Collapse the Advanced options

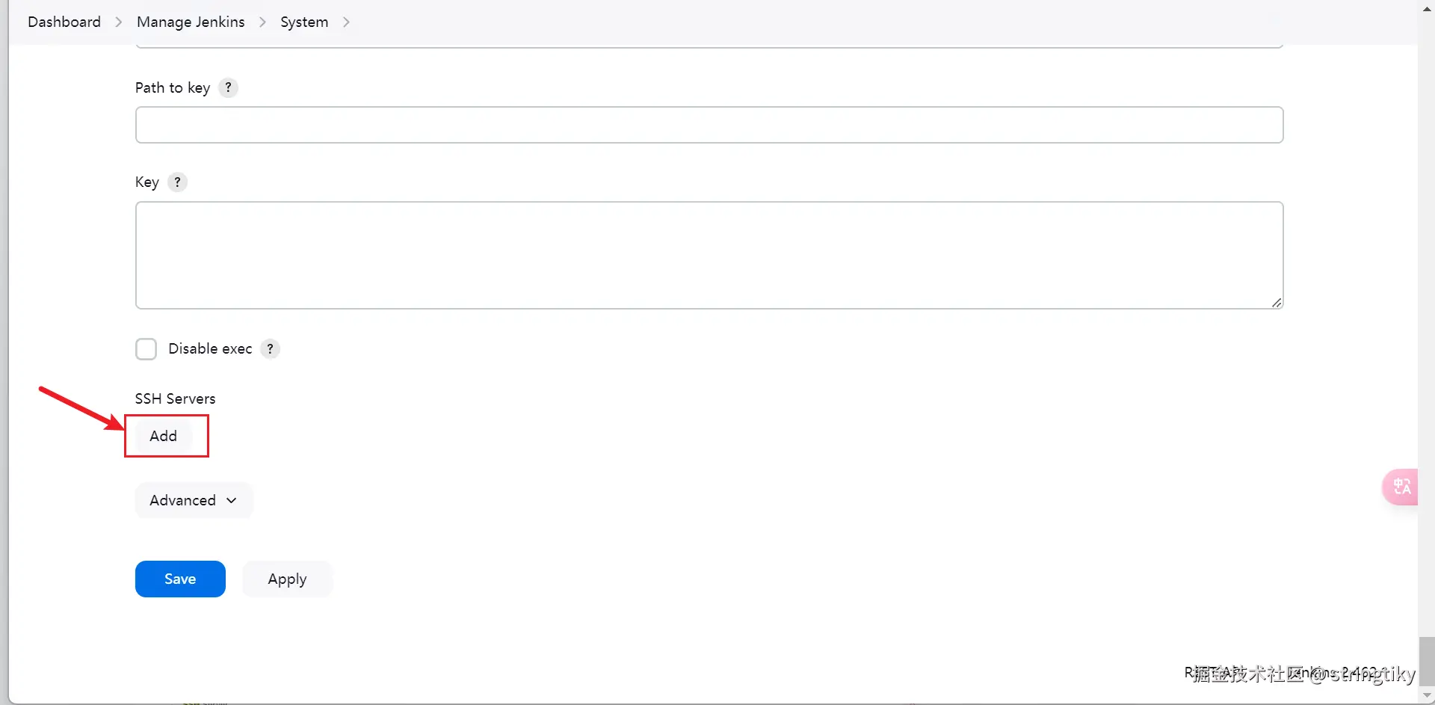click(x=193, y=499)
